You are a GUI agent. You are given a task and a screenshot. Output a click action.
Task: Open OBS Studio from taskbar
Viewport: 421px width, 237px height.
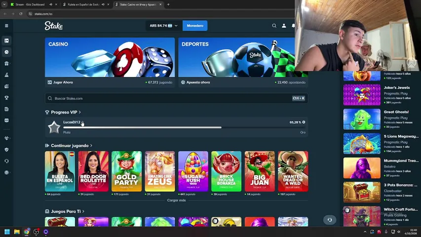pyautogui.click(x=36, y=232)
